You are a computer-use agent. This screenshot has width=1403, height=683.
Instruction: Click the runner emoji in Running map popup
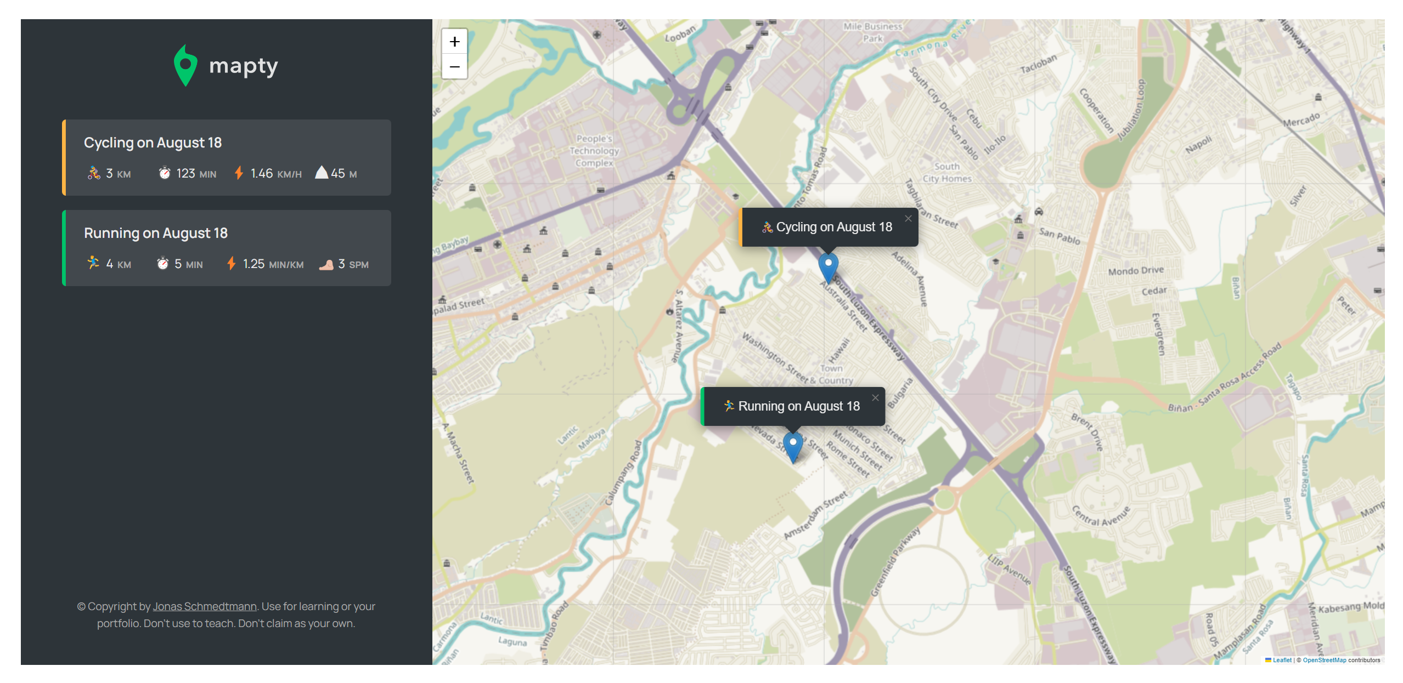(729, 406)
